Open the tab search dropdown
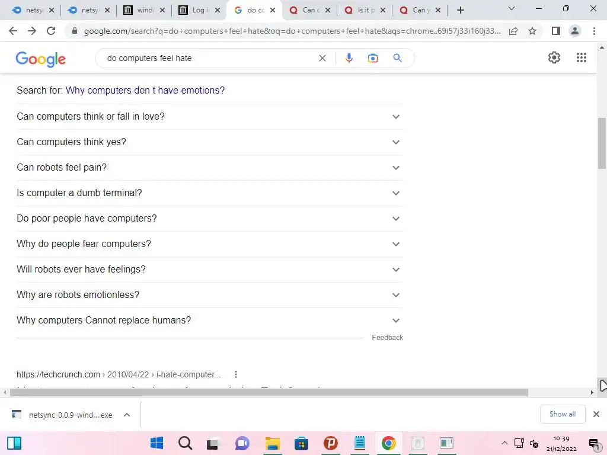This screenshot has height=455, width=607. 512,8
